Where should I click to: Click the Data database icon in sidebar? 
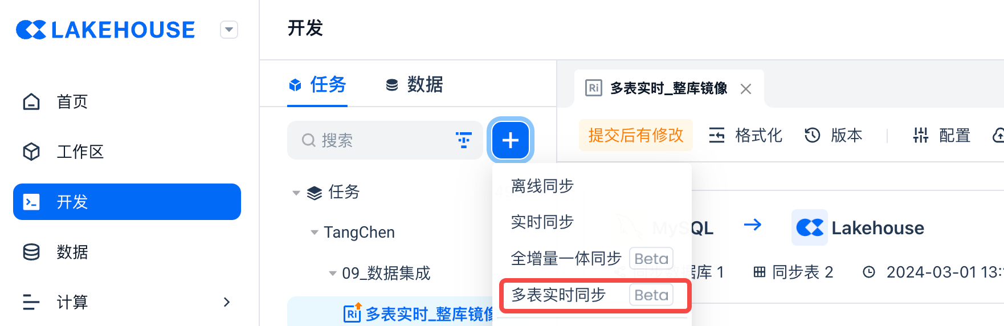click(x=31, y=252)
